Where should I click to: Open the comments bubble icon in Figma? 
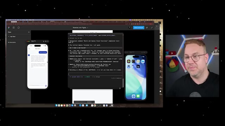19,28
